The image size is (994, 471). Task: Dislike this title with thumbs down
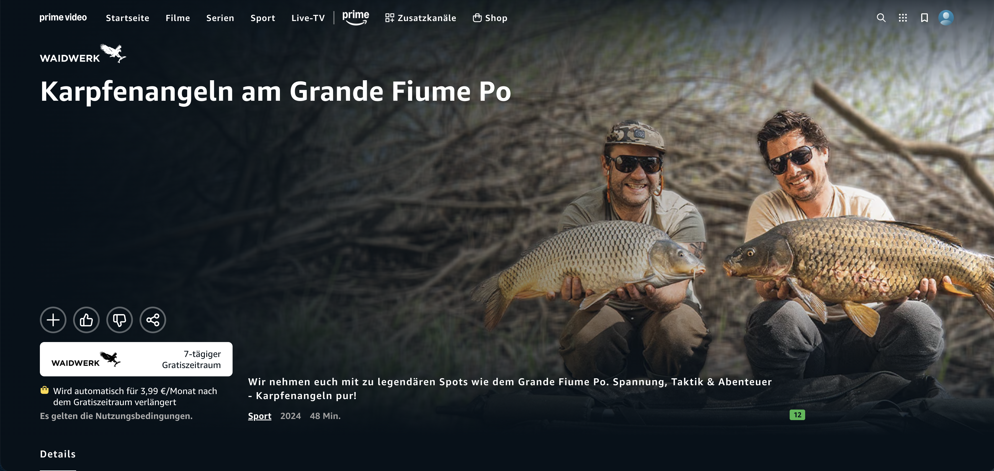coord(120,320)
